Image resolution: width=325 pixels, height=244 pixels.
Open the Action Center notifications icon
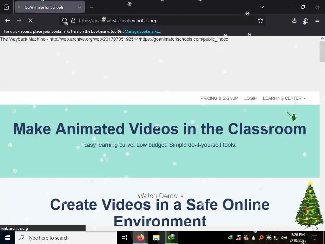pyautogui.click(x=315, y=238)
